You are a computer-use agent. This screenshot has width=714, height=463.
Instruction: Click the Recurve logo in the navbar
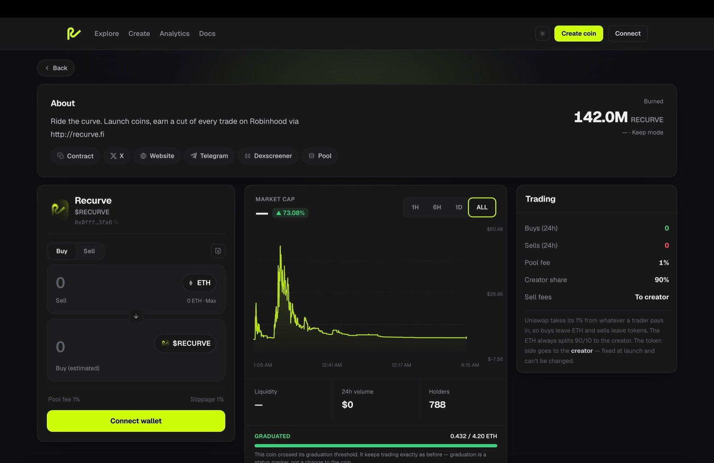point(74,33)
